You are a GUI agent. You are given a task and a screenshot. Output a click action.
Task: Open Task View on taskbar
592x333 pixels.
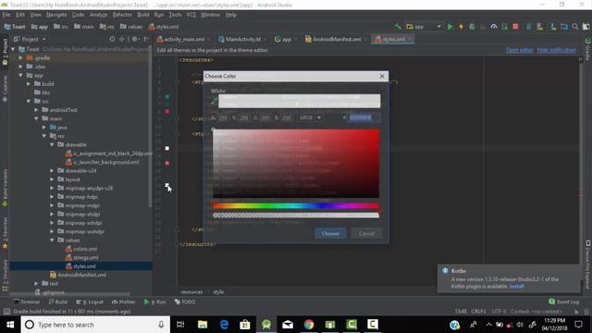(180, 325)
